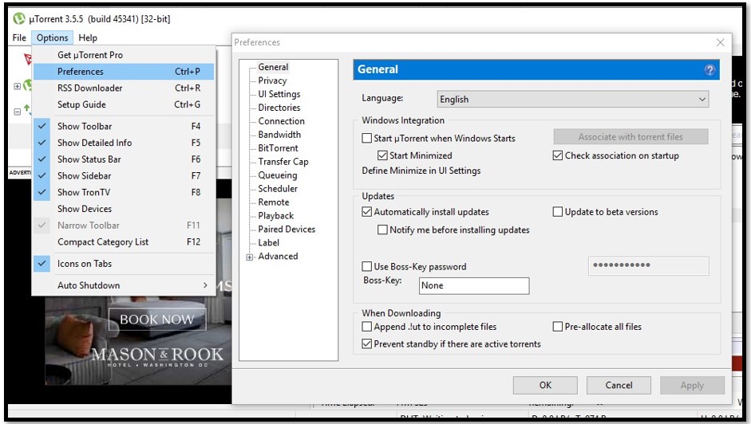Select Scheduler in preferences tree
751x424 pixels.
coord(278,189)
